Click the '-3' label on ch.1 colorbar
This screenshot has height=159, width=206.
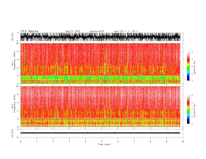[x=192, y=52]
